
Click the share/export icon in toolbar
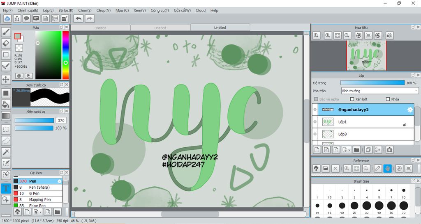[x=17, y=18]
